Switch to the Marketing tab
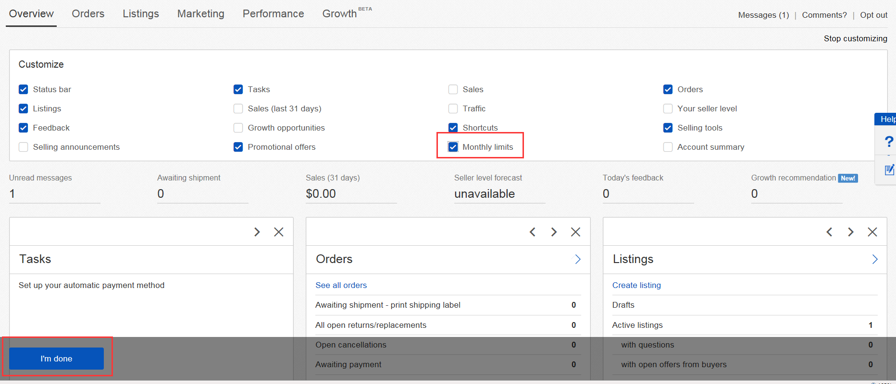The height and width of the screenshot is (384, 896). 200,14
